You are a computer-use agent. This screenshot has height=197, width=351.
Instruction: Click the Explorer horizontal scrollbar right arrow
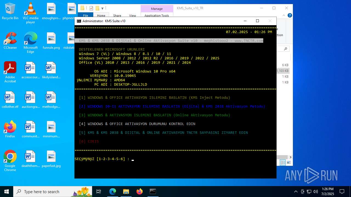pos(290,157)
